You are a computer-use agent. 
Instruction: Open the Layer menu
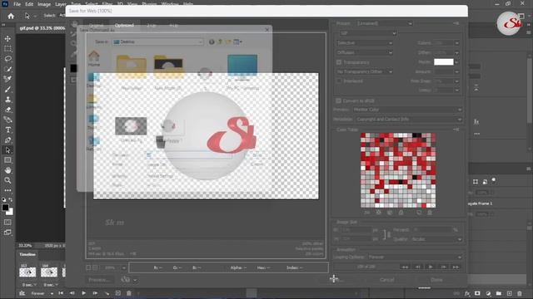61,4
